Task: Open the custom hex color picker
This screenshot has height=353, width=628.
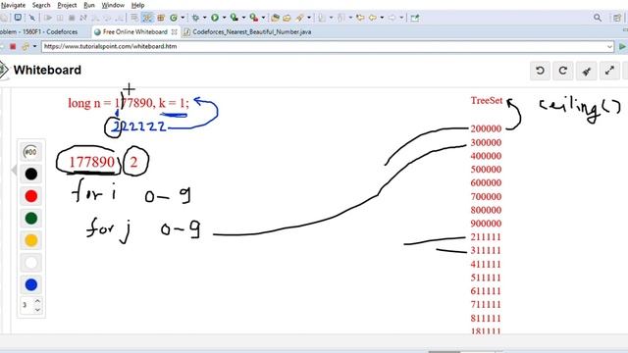Action: tap(30, 152)
